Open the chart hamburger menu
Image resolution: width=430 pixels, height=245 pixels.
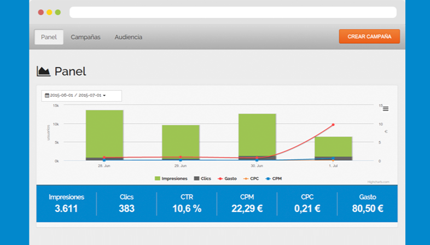386,109
